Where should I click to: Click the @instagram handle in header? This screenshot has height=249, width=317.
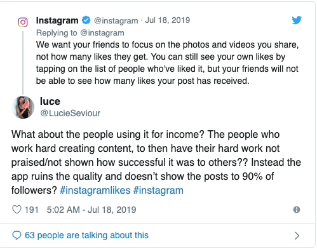[116, 20]
